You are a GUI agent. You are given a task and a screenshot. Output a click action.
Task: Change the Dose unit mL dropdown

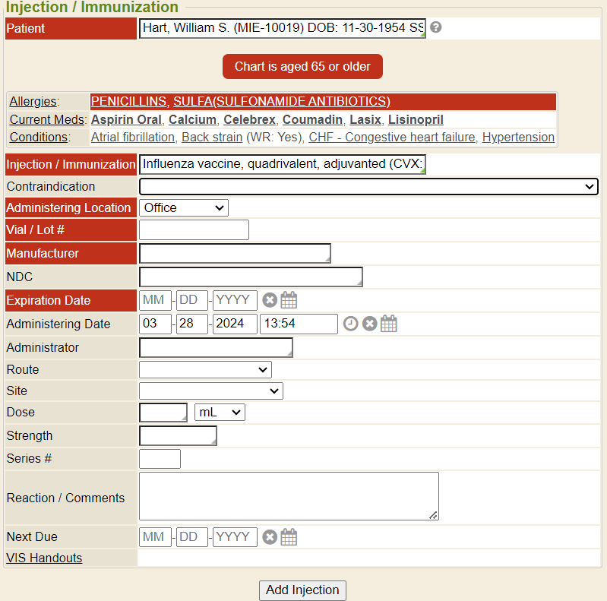(x=220, y=412)
